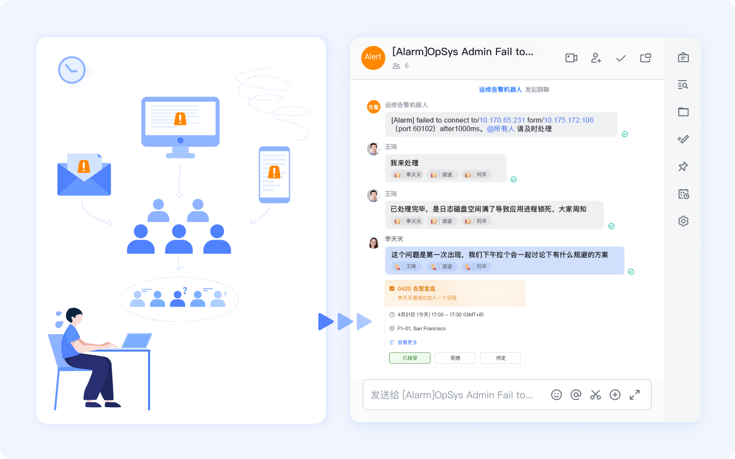Image resolution: width=735 pixels, height=459 pixels.
Task: Mark the invitation as 待定
Action: [501, 358]
